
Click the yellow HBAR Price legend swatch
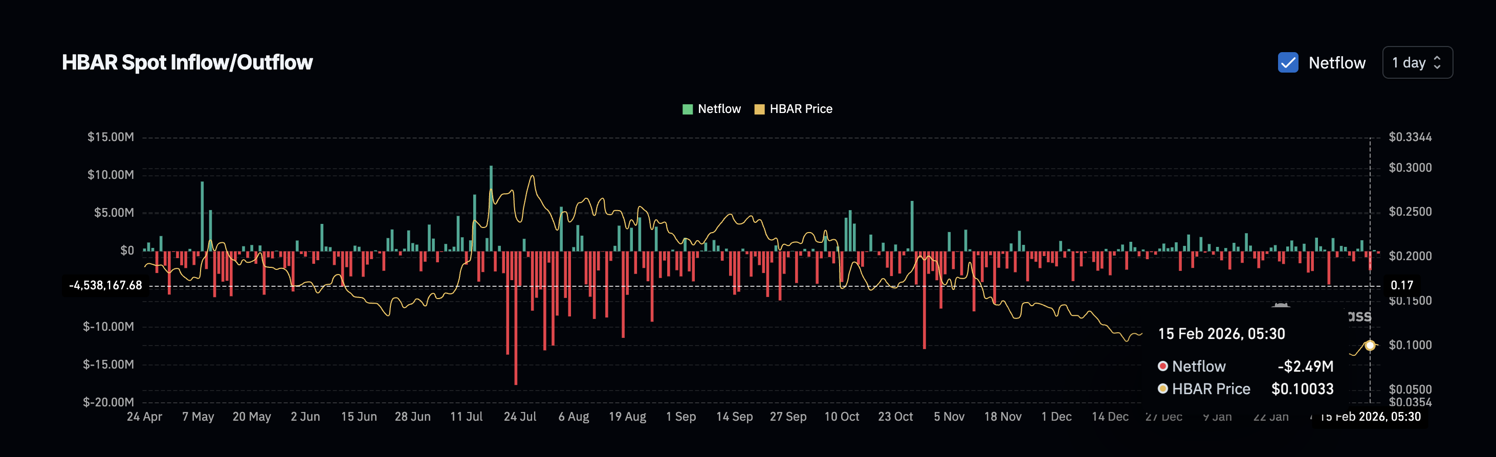[759, 109]
